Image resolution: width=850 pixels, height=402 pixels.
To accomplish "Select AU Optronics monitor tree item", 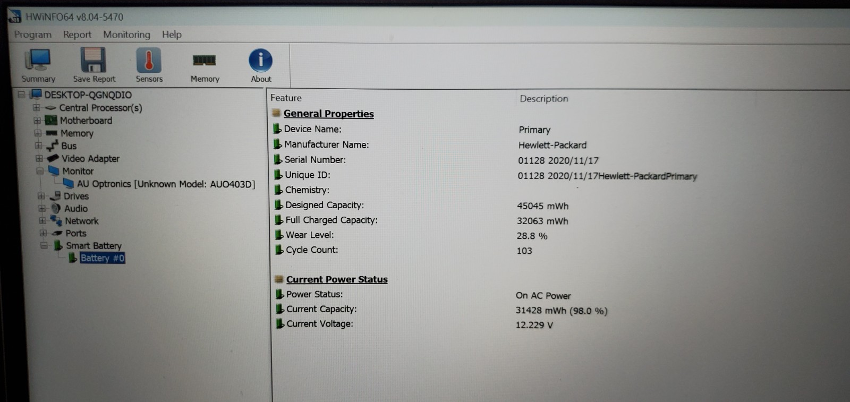I will (x=166, y=184).
